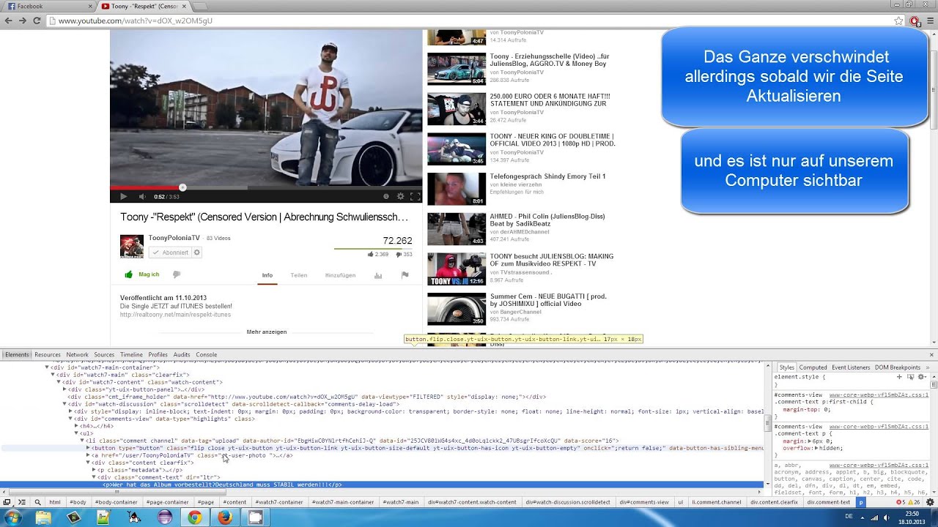Open Google Chrome from the taskbar
The image size is (938, 527).
[x=194, y=517]
